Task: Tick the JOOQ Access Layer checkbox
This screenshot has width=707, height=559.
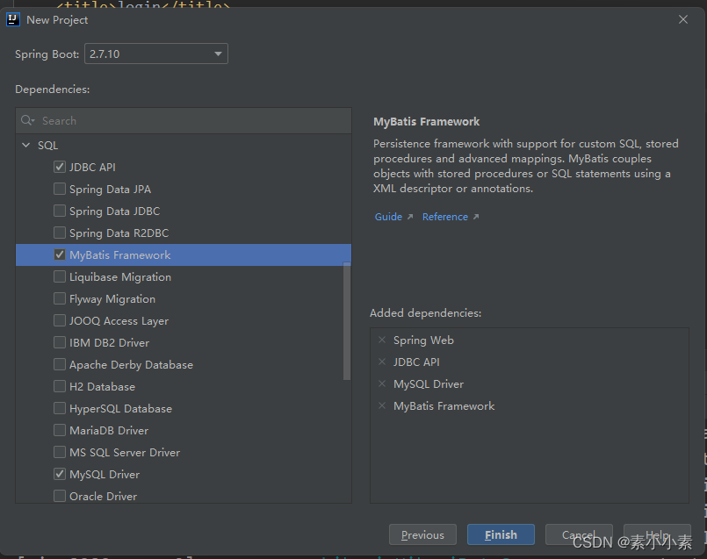Action: coord(60,320)
